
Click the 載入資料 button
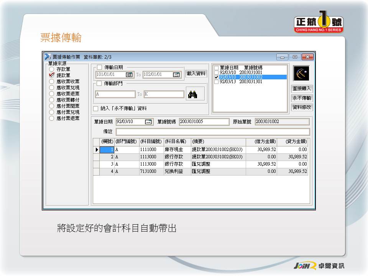coord(196,74)
